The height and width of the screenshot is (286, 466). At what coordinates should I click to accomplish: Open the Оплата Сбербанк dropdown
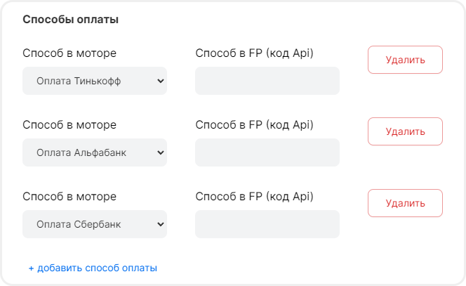pyautogui.click(x=94, y=224)
